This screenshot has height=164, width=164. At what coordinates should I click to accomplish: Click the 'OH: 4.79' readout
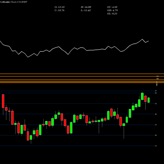tap(112, 10)
